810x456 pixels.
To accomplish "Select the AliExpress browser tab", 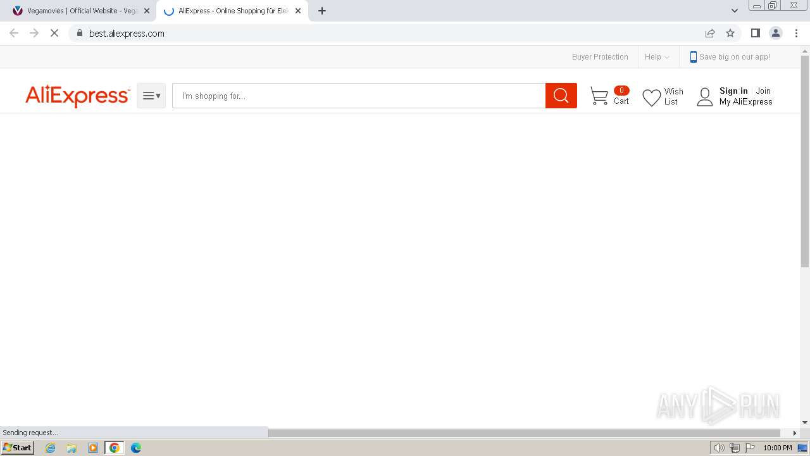I will (232, 11).
